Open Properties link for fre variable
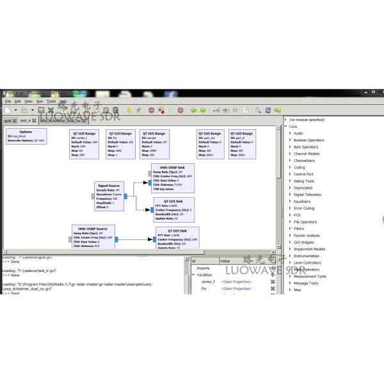This screenshot has height=384, width=384. pos(236,289)
